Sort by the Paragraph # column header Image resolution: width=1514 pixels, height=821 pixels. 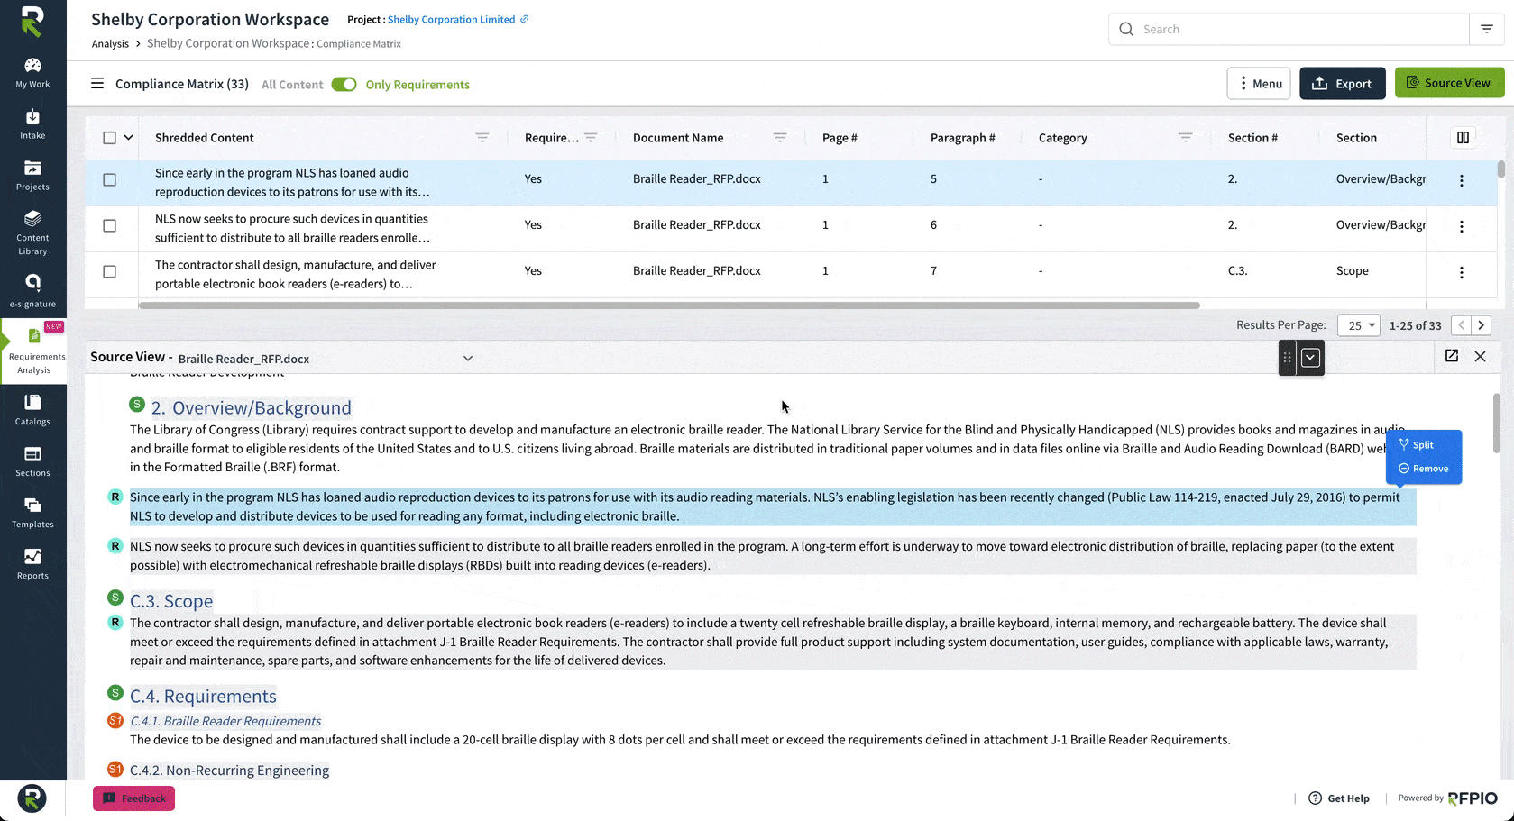(962, 138)
